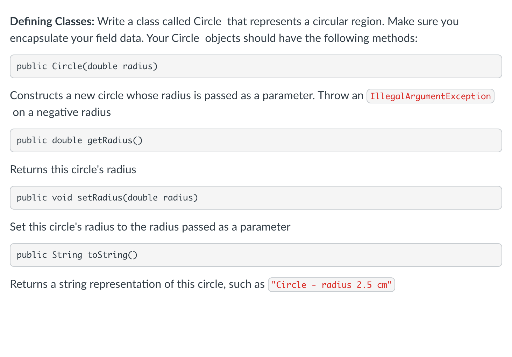Image resolution: width=512 pixels, height=357 pixels.
Task: Click the public double getRadius() code block
Action: [x=256, y=140]
